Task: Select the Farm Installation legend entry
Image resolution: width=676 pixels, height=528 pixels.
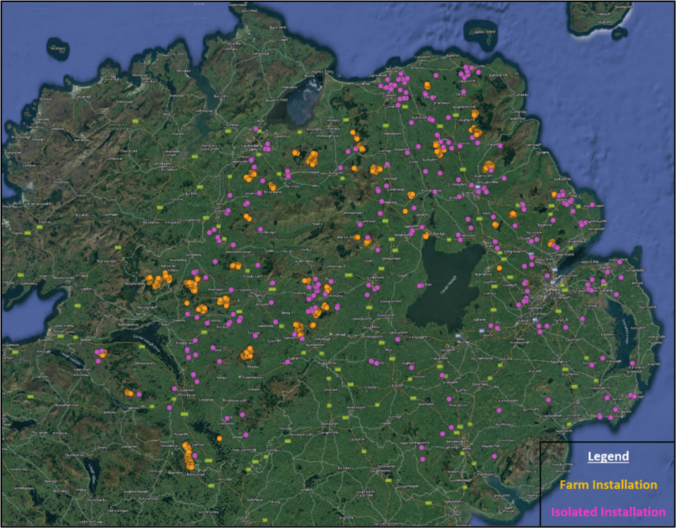Action: pos(608,485)
